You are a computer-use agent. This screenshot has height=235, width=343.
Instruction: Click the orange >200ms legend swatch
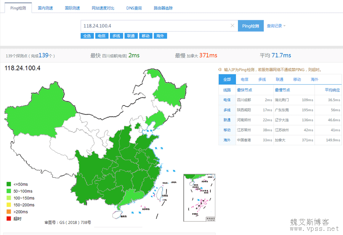(8, 212)
